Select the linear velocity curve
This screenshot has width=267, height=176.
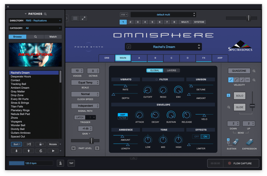(231, 80)
